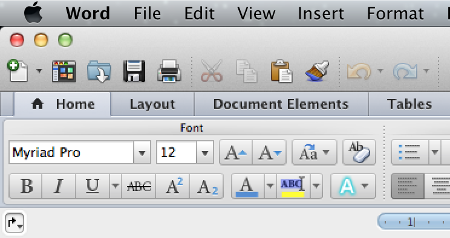Expand the Undo history dropdown arrow

(x=380, y=71)
